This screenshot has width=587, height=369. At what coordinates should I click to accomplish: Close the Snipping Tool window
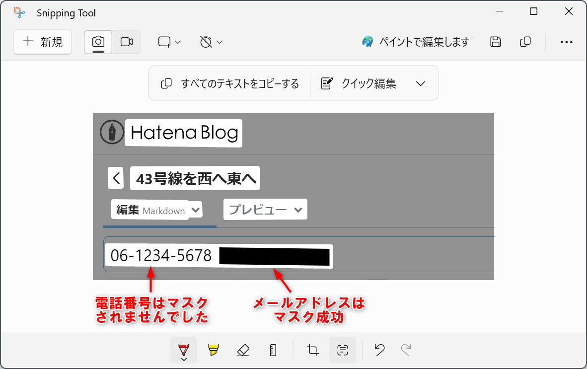[x=569, y=11]
